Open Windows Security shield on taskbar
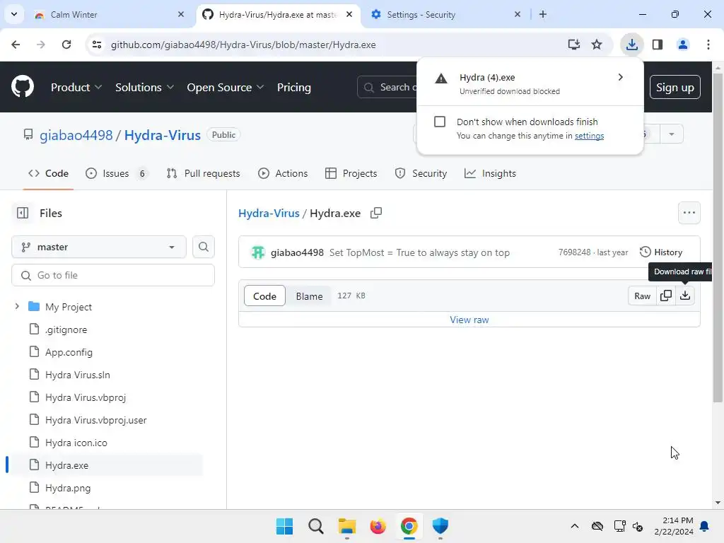This screenshot has width=724, height=543. click(440, 526)
